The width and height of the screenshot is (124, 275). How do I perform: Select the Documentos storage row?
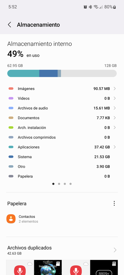[62, 118]
